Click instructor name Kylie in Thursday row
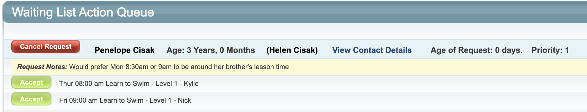Image resolution: width=587 pixels, height=112 pixels. click(191, 83)
